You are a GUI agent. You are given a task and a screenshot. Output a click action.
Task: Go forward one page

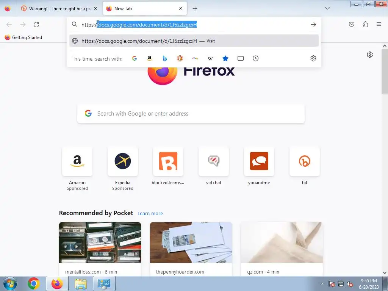click(23, 25)
